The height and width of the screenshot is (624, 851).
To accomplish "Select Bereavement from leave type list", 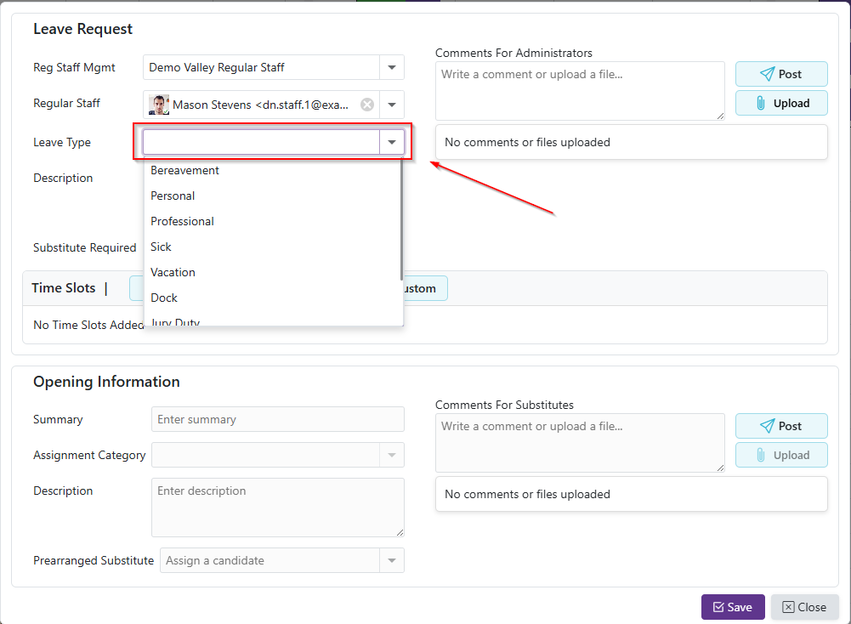I will (184, 170).
